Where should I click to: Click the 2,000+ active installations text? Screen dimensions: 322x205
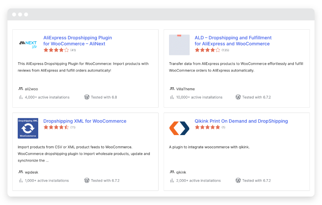(x=198, y=180)
